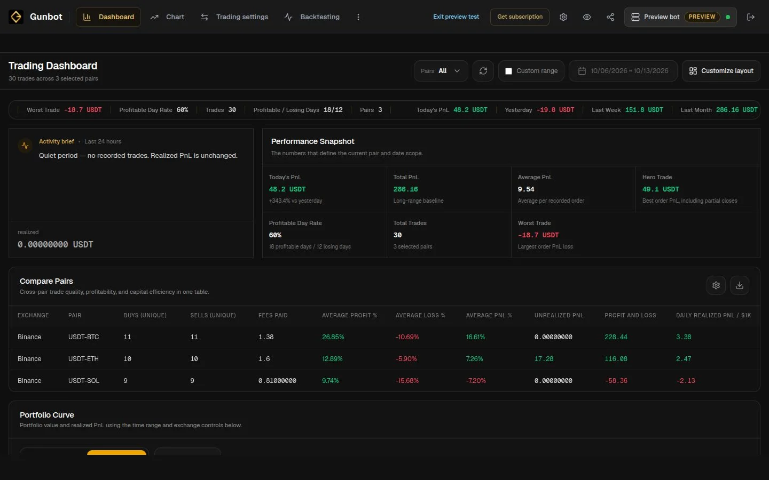Click the Get subscription button
Image resolution: width=769 pixels, height=480 pixels.
520,17
